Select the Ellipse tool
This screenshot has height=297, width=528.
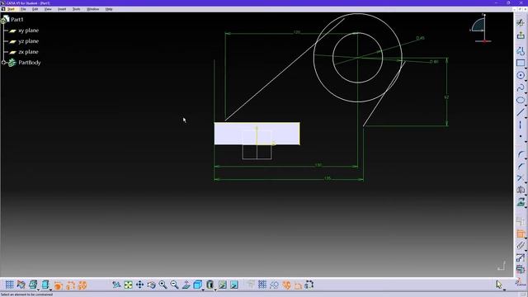tap(521, 100)
